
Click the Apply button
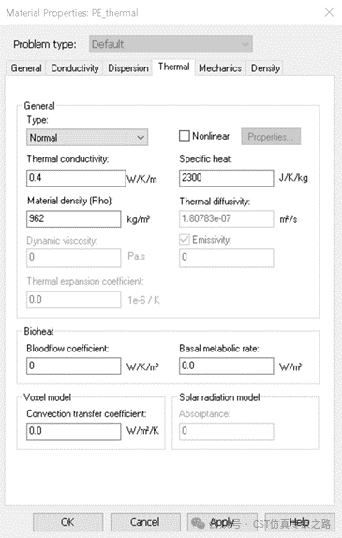pos(222,522)
